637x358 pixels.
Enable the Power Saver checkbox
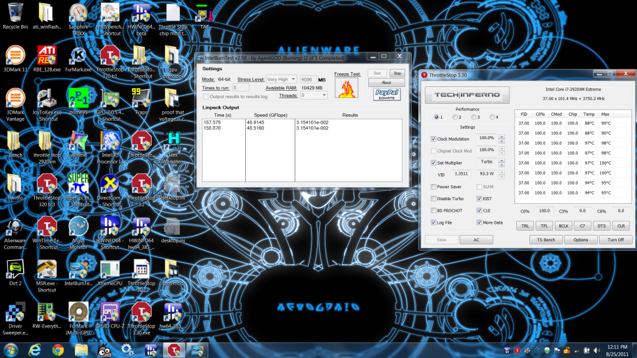434,186
